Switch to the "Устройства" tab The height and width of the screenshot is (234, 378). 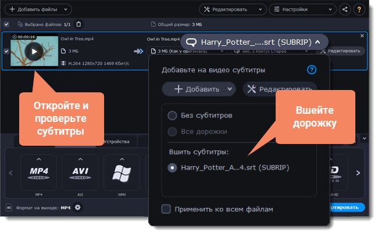click(120, 141)
